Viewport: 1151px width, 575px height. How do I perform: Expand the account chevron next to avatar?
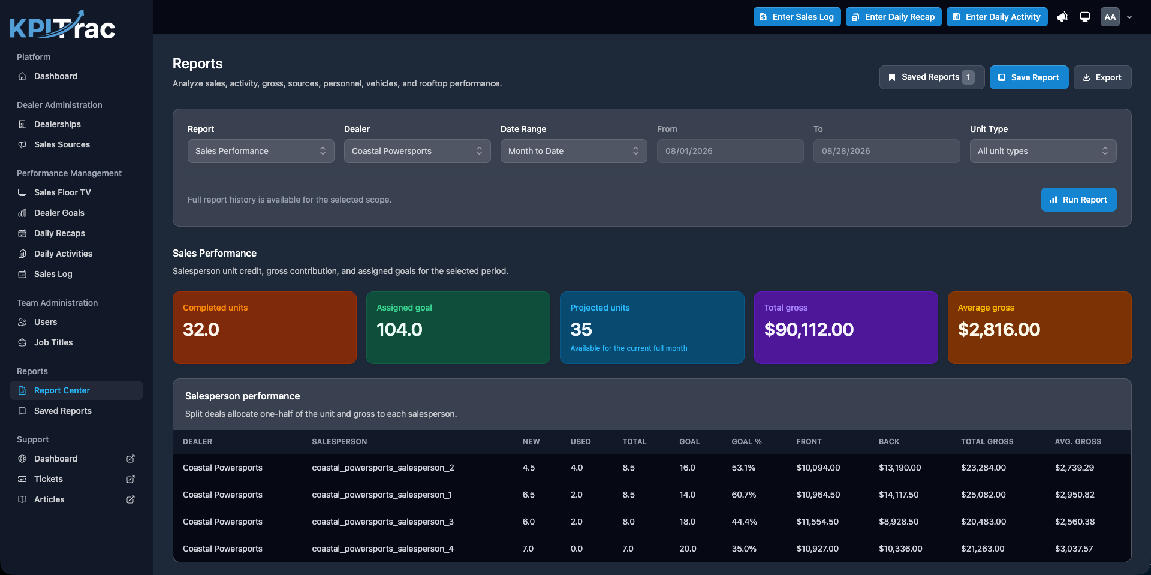coord(1129,17)
